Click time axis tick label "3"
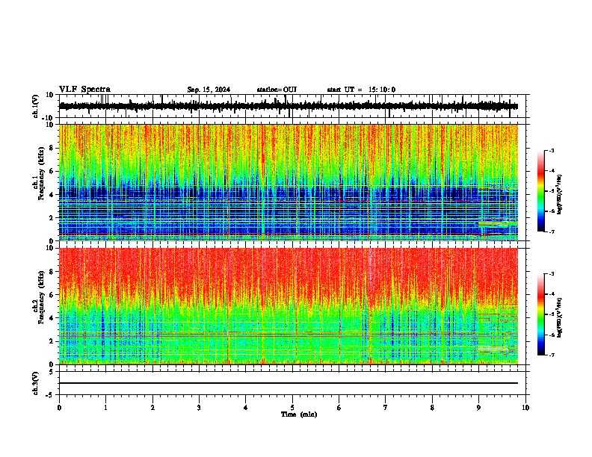The height and width of the screenshot is (457, 592). [x=199, y=408]
